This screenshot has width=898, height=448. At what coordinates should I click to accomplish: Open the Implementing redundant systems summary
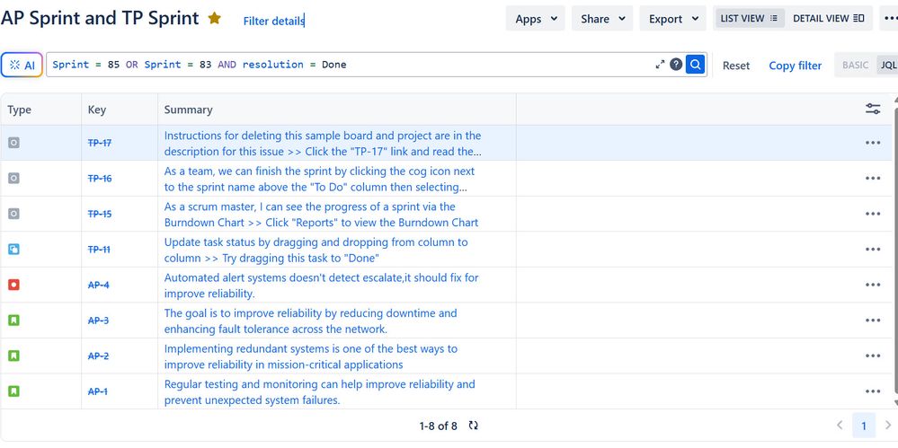pyautogui.click(x=310, y=356)
